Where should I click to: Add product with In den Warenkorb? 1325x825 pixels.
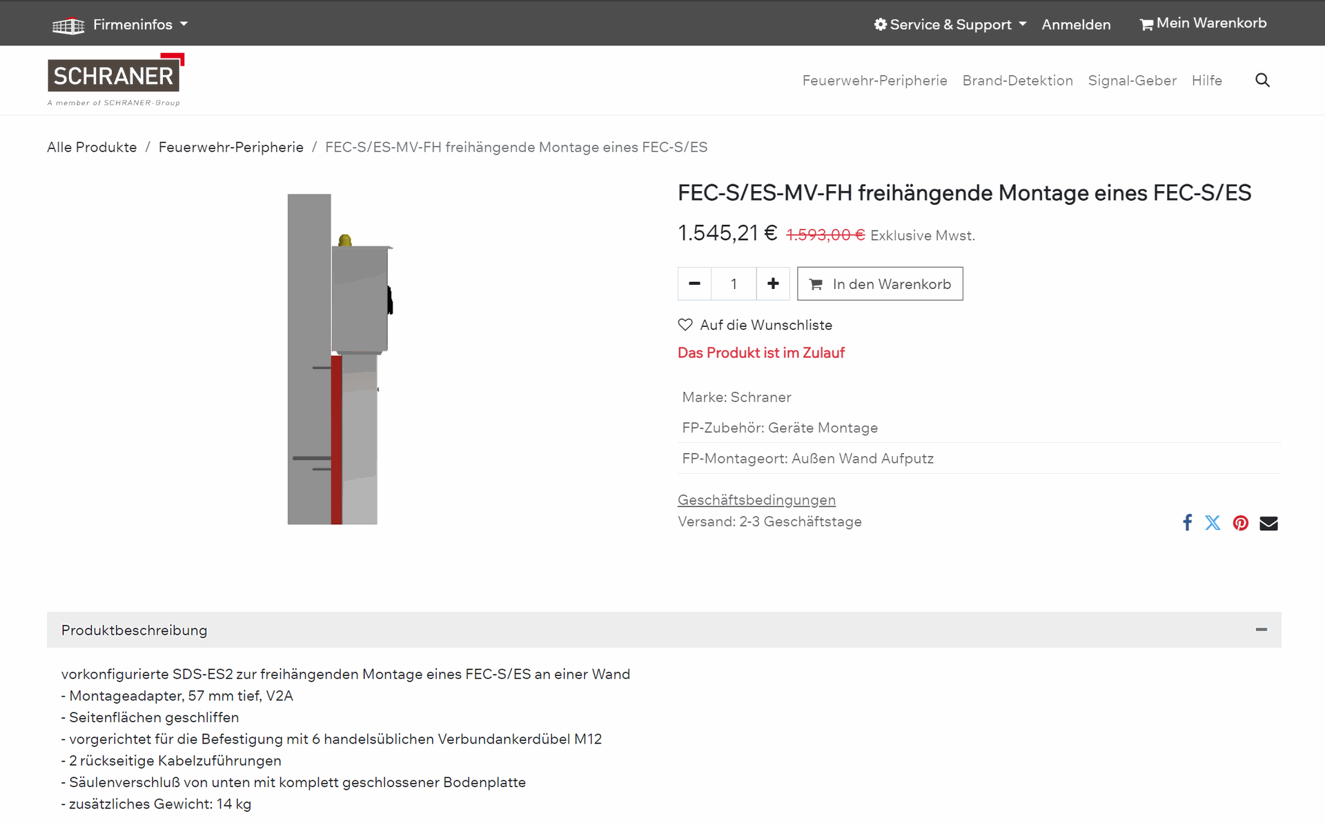tap(880, 284)
